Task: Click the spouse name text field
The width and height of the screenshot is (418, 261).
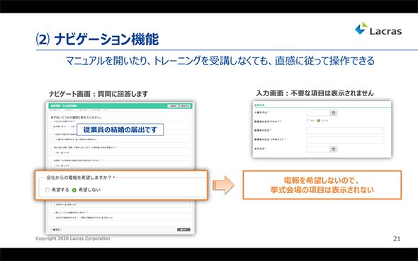Action: click(x=345, y=130)
